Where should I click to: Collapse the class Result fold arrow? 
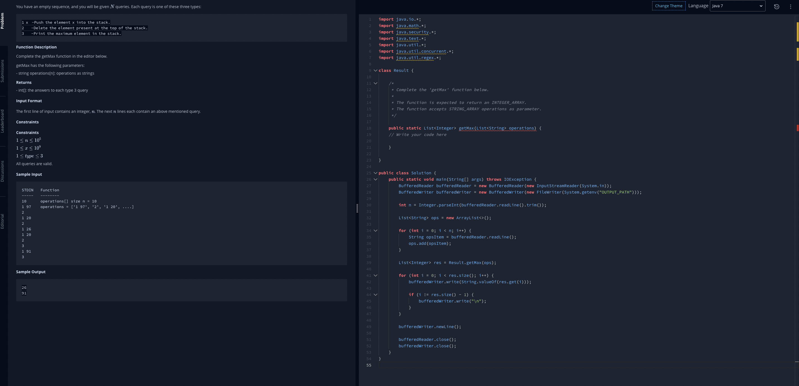[375, 70]
